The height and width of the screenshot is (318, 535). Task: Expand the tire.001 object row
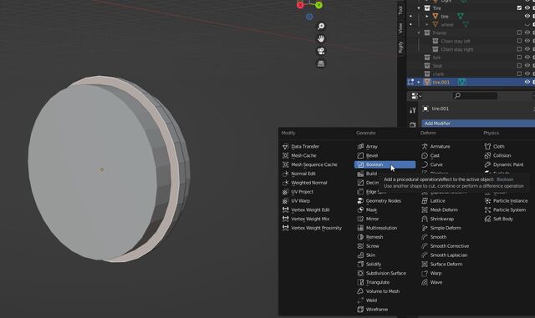coord(419,82)
